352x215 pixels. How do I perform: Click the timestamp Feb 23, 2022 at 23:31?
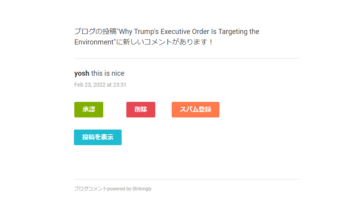click(x=101, y=85)
